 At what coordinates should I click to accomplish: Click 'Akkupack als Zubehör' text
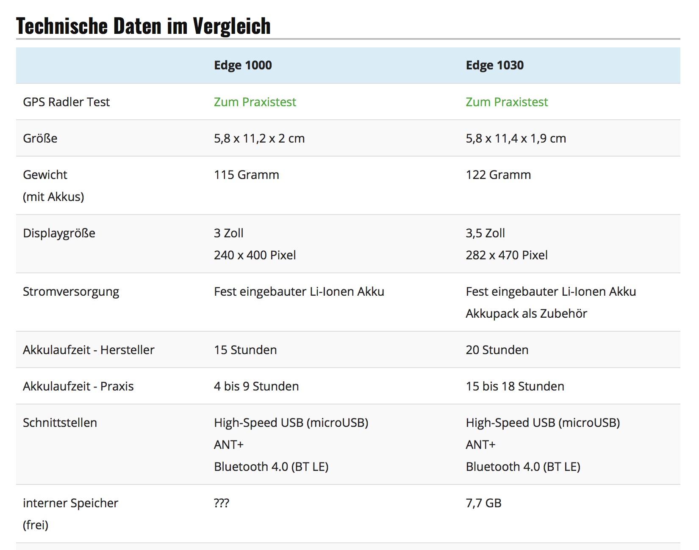coord(527,313)
